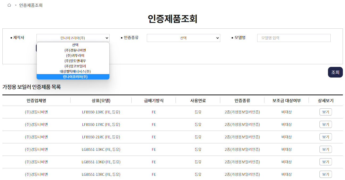Click the 모델명 input field
The height and width of the screenshot is (180, 345).
(294, 38)
